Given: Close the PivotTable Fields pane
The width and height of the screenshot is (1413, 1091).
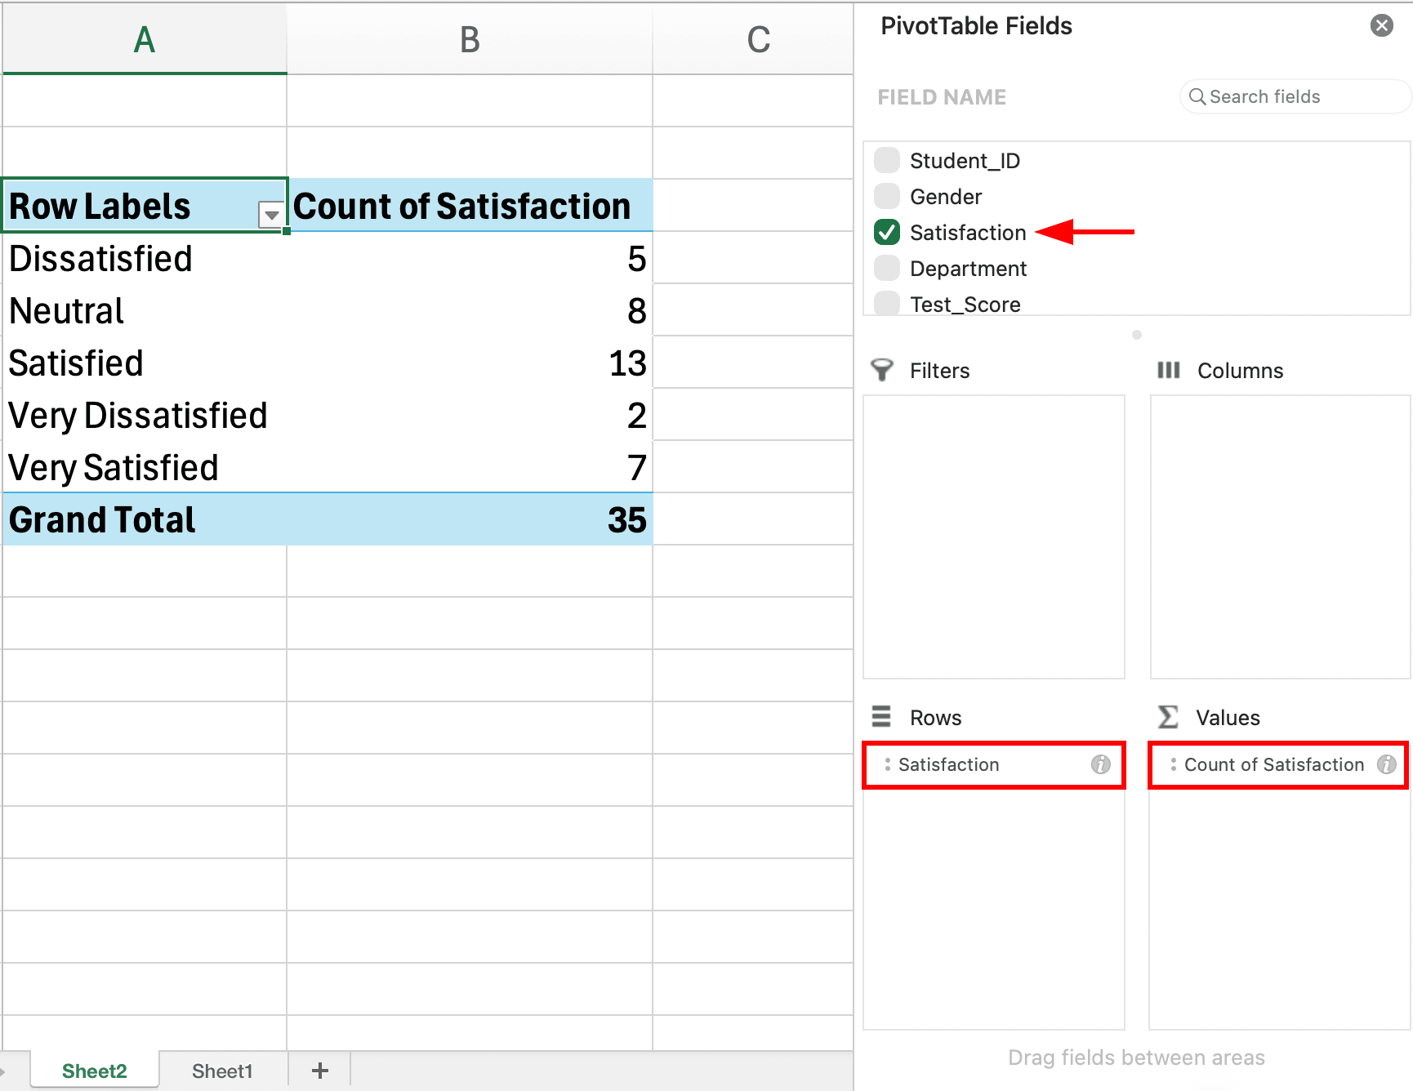Looking at the screenshot, I should (x=1381, y=25).
